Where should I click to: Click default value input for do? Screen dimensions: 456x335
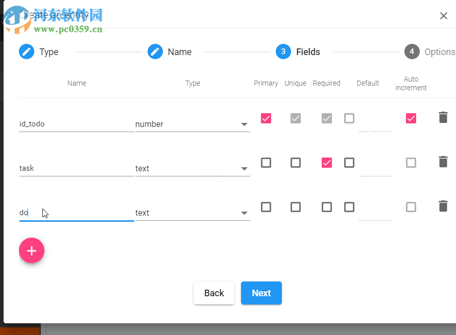pyautogui.click(x=375, y=214)
